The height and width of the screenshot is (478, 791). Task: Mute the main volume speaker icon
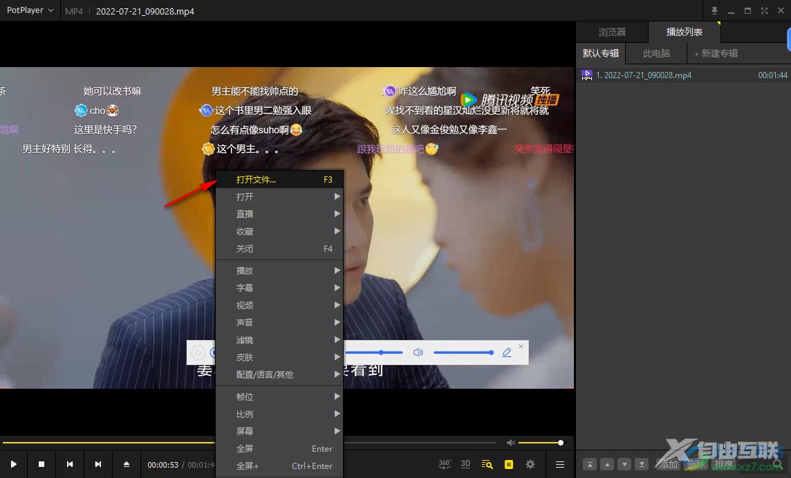[510, 443]
